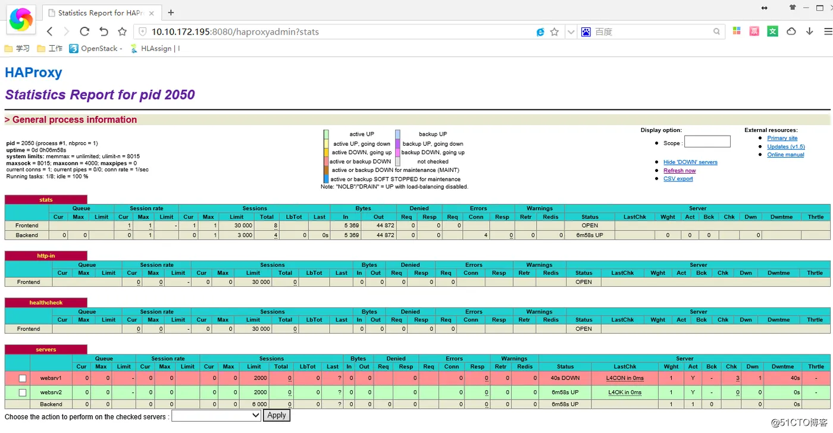The height and width of the screenshot is (433, 833).
Task: Click L4CON in 0ms cell for websrv1
Action: coord(625,378)
